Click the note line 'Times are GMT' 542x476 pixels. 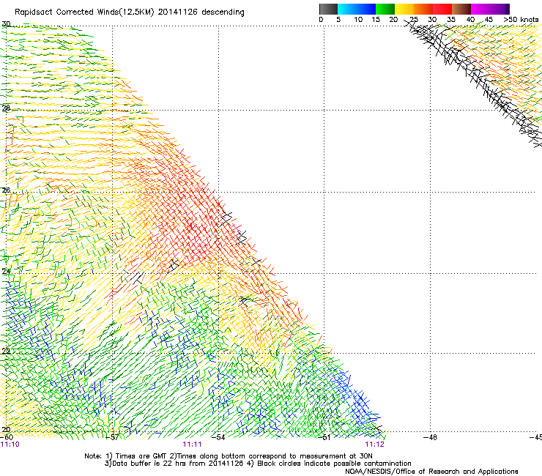coord(142,456)
